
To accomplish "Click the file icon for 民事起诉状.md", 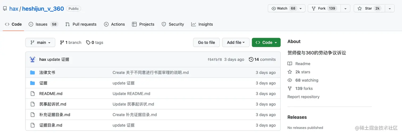I will click(x=32, y=104).
